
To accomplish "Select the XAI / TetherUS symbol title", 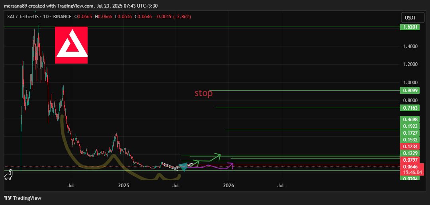I will pos(23,17).
